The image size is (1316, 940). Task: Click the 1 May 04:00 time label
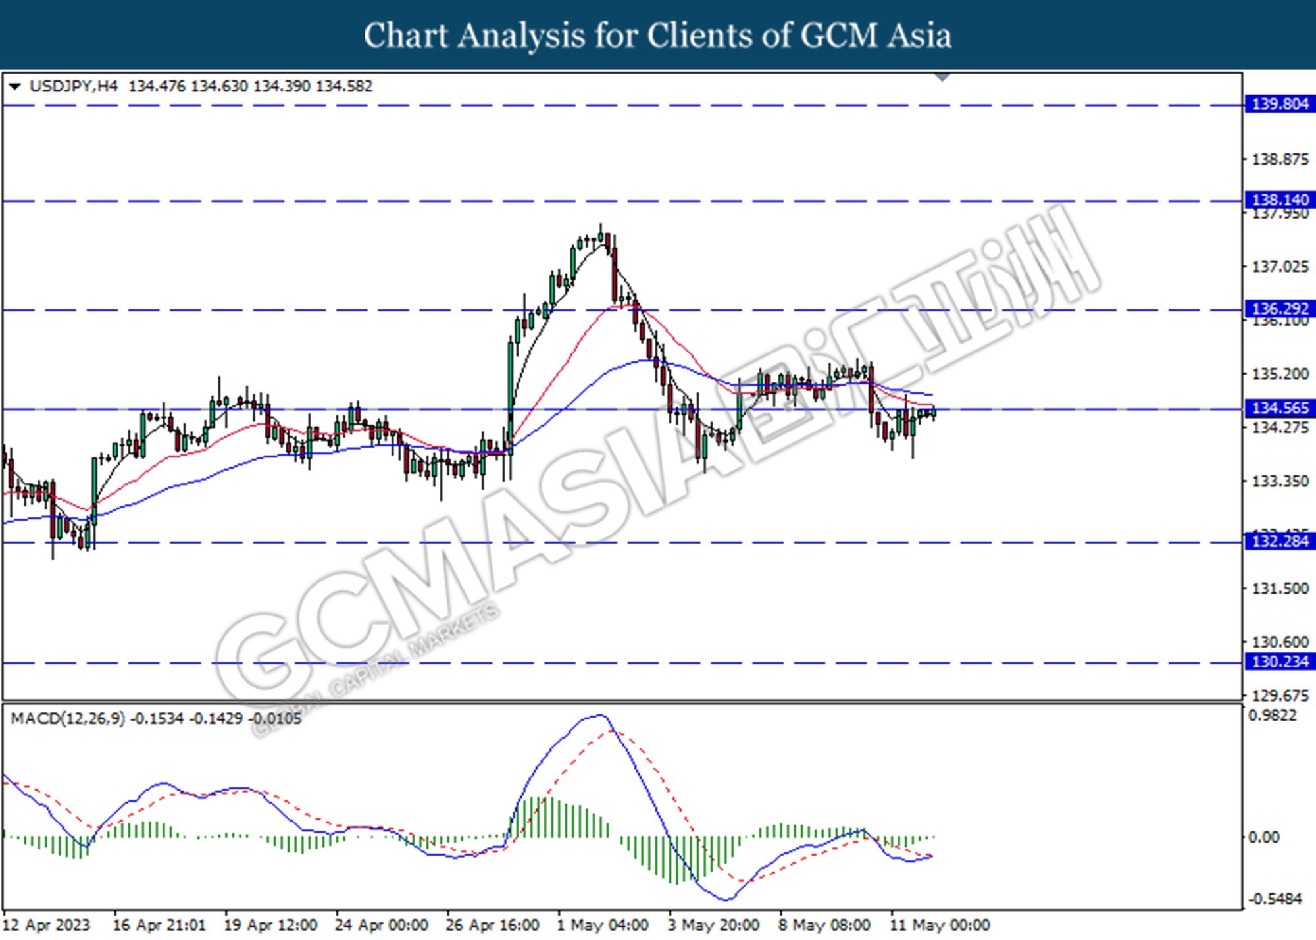click(603, 925)
